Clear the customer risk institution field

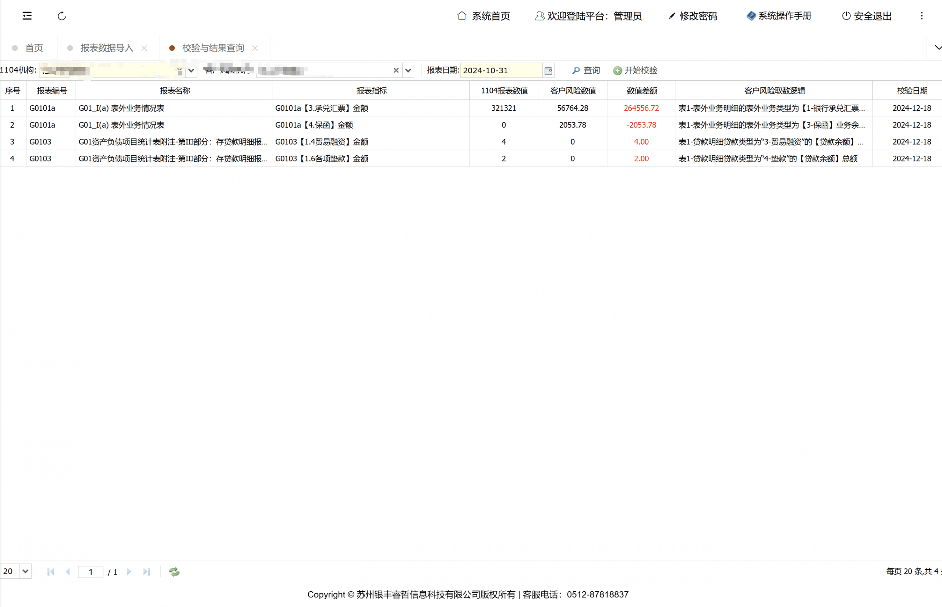point(396,71)
